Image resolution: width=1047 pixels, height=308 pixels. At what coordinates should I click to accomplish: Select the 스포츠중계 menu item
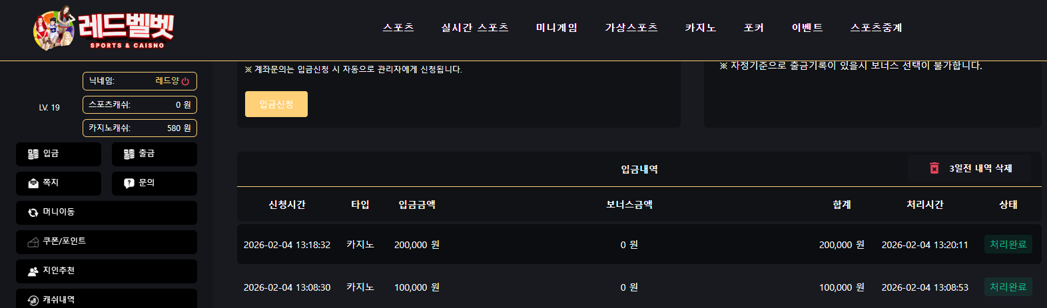tap(876, 27)
